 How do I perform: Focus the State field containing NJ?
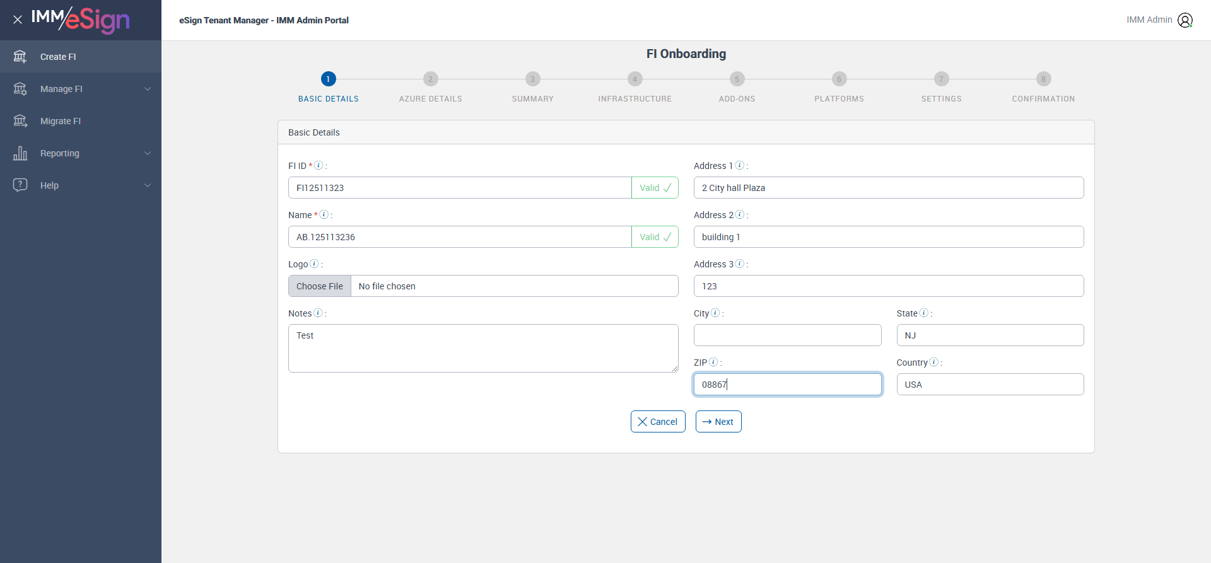point(990,335)
